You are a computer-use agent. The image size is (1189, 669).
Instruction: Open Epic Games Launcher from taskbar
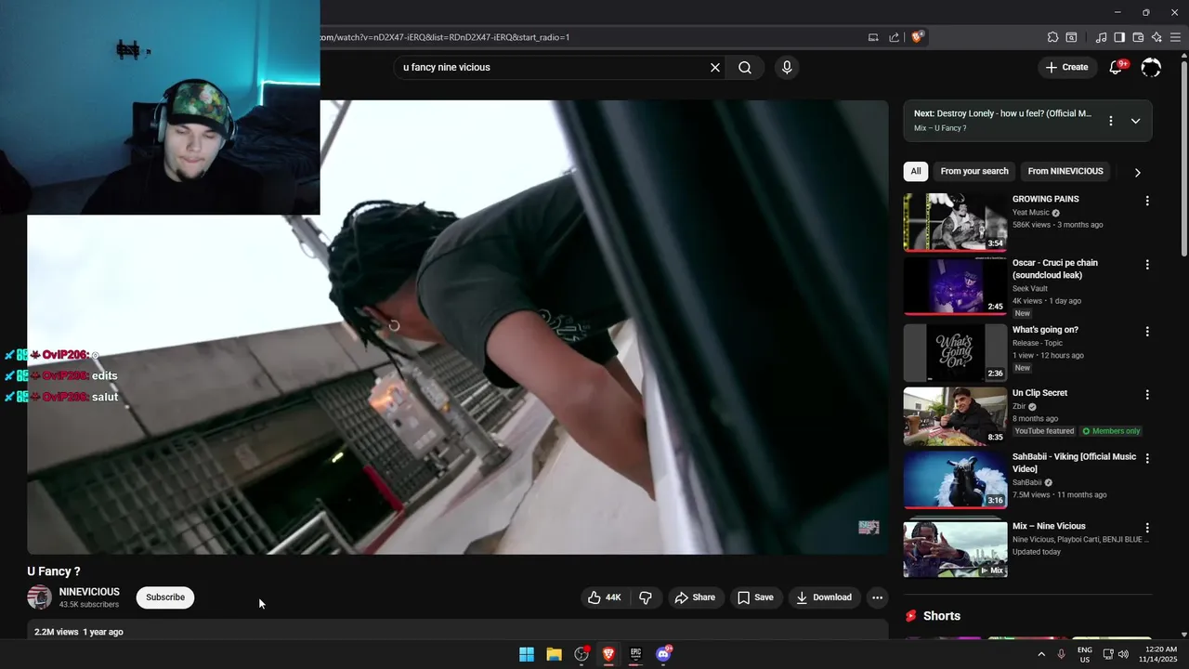[635, 654]
